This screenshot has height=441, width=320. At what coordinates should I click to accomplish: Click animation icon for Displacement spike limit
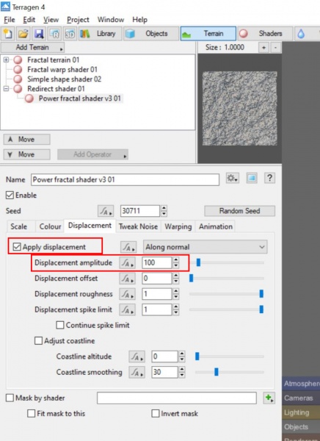[127, 309]
